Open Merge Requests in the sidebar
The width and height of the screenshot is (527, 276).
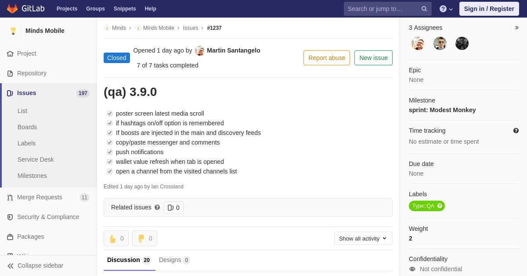(40, 197)
